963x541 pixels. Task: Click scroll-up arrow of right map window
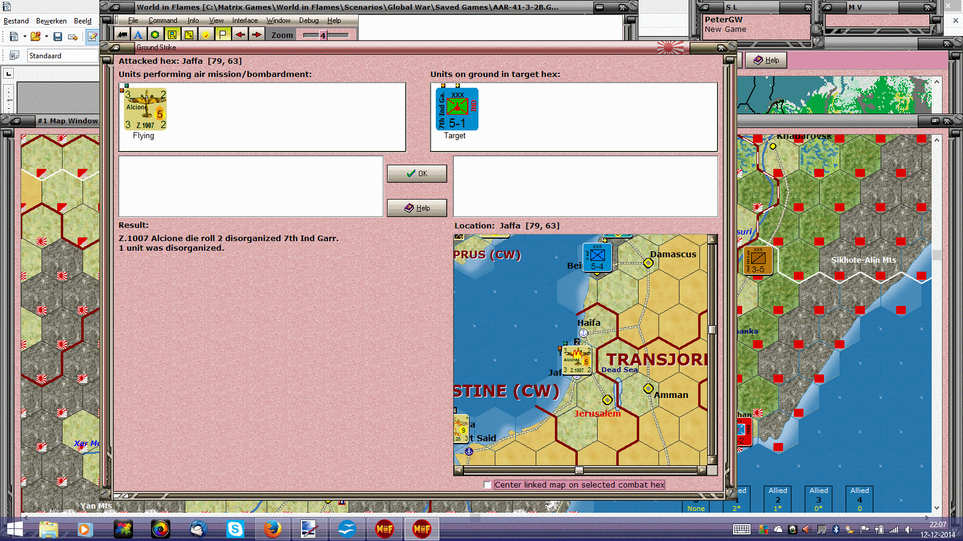tap(937, 139)
